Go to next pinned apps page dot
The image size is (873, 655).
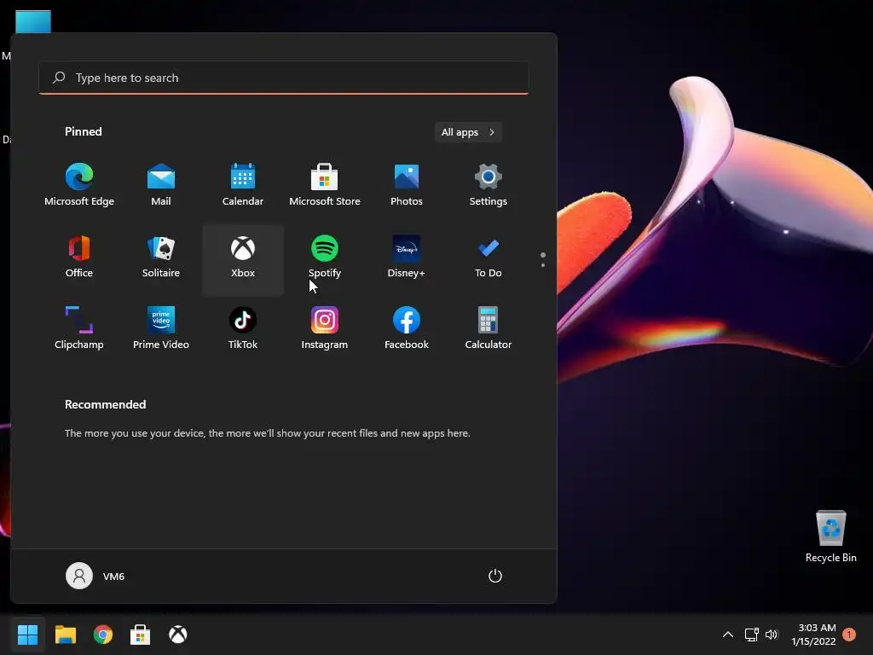[543, 265]
